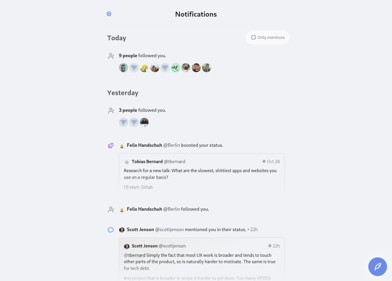Image resolution: width=392 pixels, height=281 pixels.
Task: Click follow icon beside Felix Handschuh followed
Action: point(111,210)
